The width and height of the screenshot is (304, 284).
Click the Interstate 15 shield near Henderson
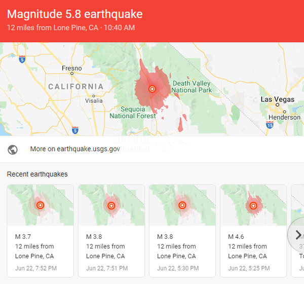click(270, 124)
